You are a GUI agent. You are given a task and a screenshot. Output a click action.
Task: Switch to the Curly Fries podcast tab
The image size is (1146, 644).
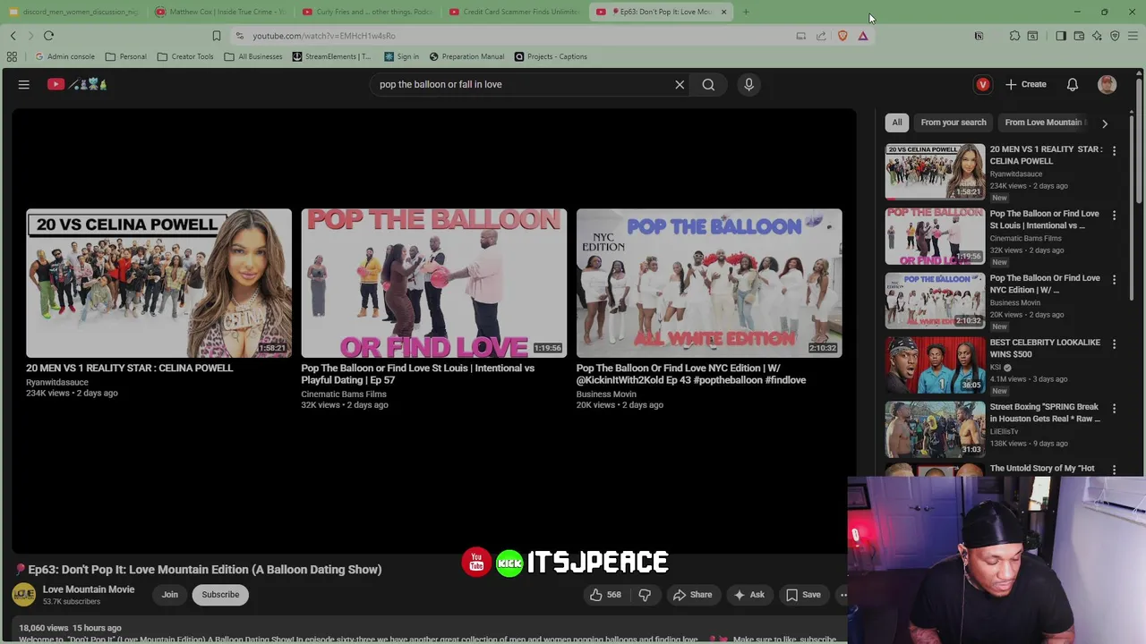(x=368, y=12)
